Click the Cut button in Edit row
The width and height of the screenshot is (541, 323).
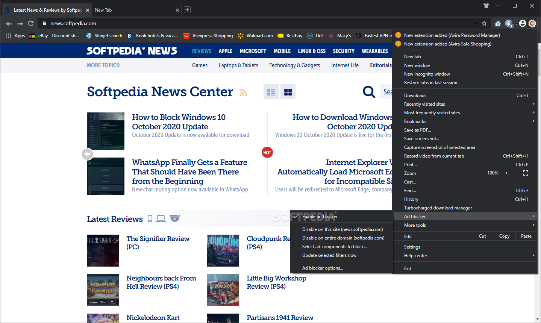coord(482,236)
